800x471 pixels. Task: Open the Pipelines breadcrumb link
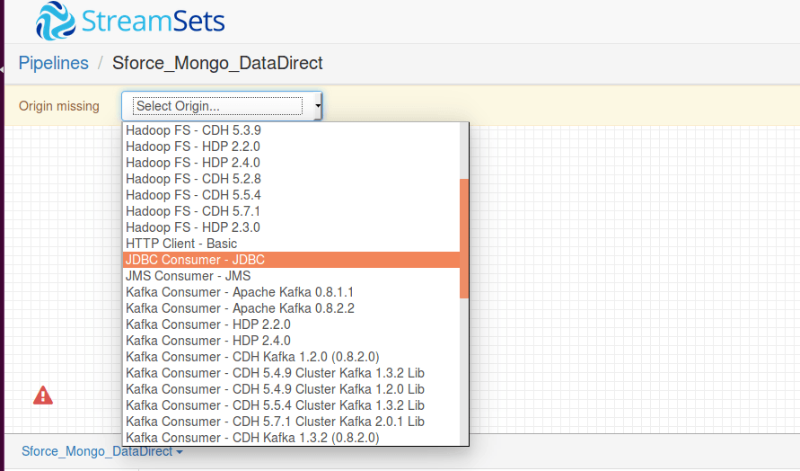53,63
